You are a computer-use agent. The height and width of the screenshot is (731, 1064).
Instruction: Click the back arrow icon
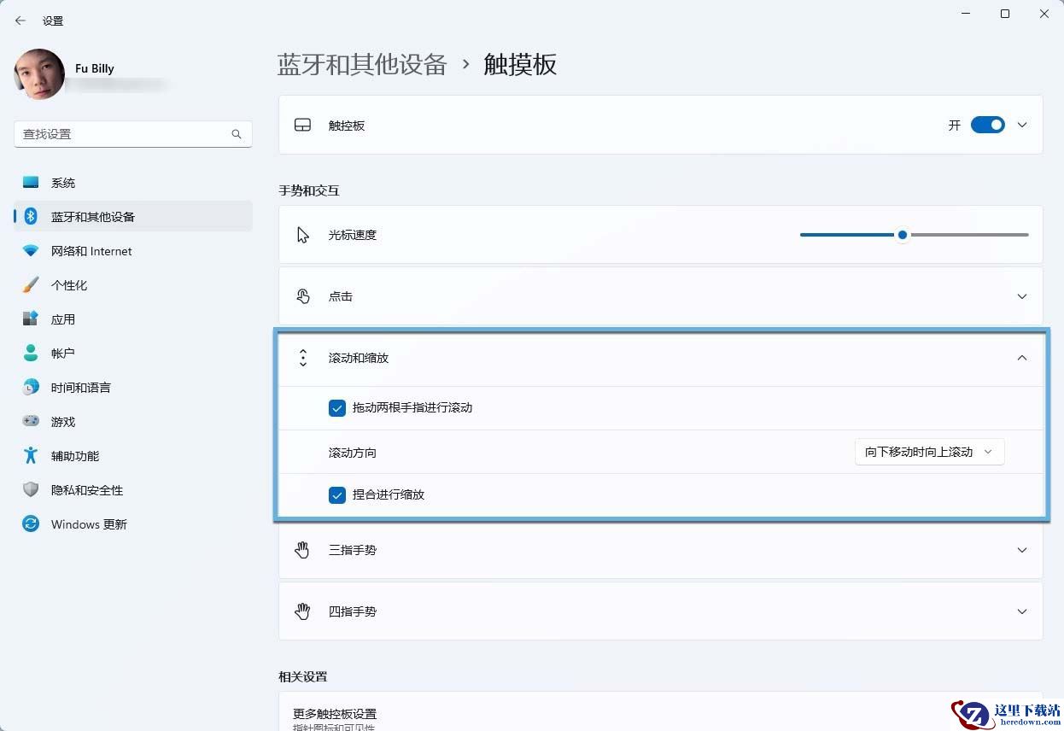pyautogui.click(x=20, y=20)
